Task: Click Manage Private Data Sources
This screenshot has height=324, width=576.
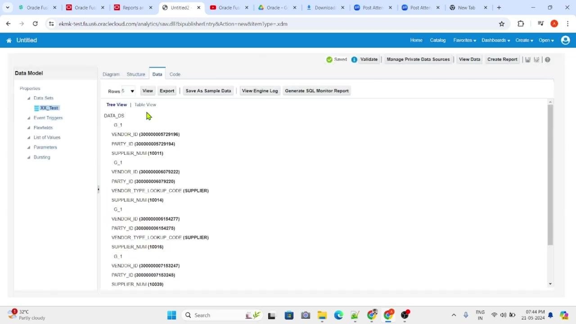Action: click(418, 59)
